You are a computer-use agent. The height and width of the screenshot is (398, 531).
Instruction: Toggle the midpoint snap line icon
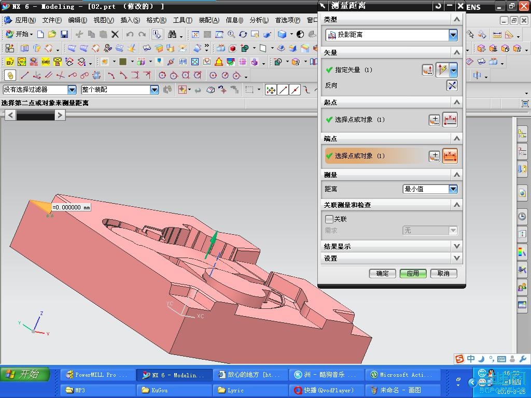click(295, 90)
